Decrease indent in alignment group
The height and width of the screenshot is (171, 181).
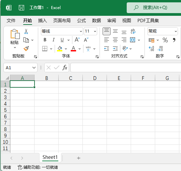point(107,49)
